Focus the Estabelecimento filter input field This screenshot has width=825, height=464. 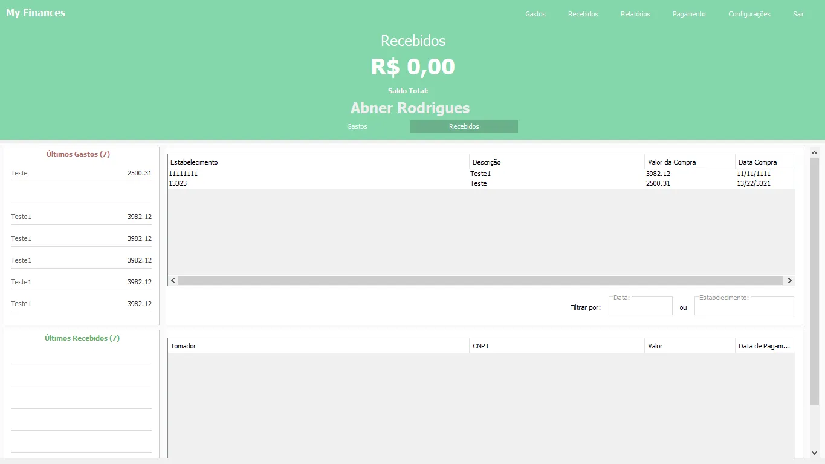click(743, 307)
